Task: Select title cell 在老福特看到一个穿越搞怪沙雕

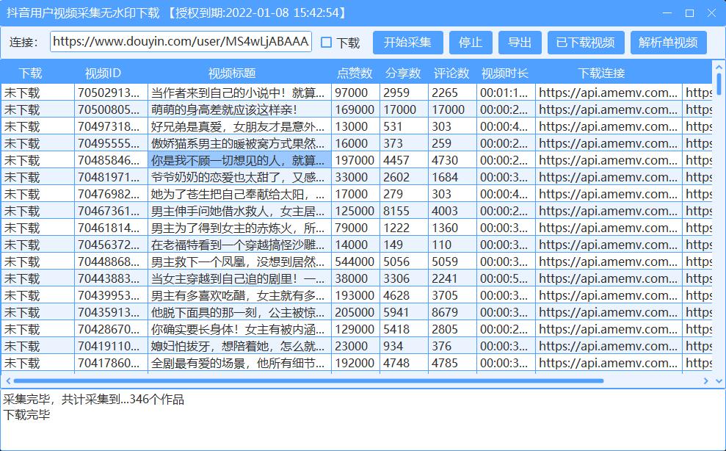Action: [x=239, y=245]
